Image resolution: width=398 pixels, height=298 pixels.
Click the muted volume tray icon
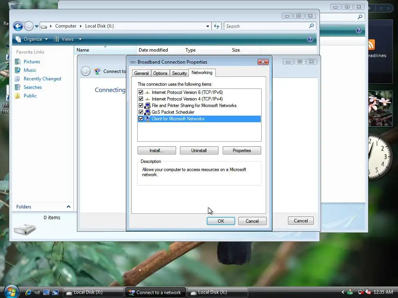[x=368, y=292]
